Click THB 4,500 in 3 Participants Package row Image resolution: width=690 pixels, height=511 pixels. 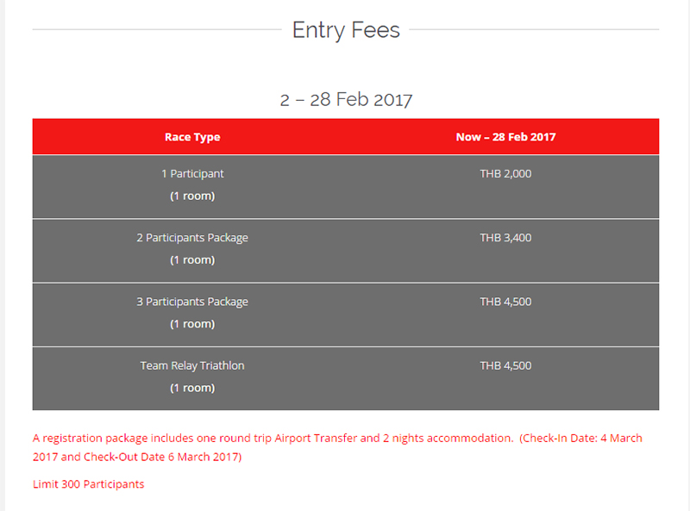[x=505, y=302]
